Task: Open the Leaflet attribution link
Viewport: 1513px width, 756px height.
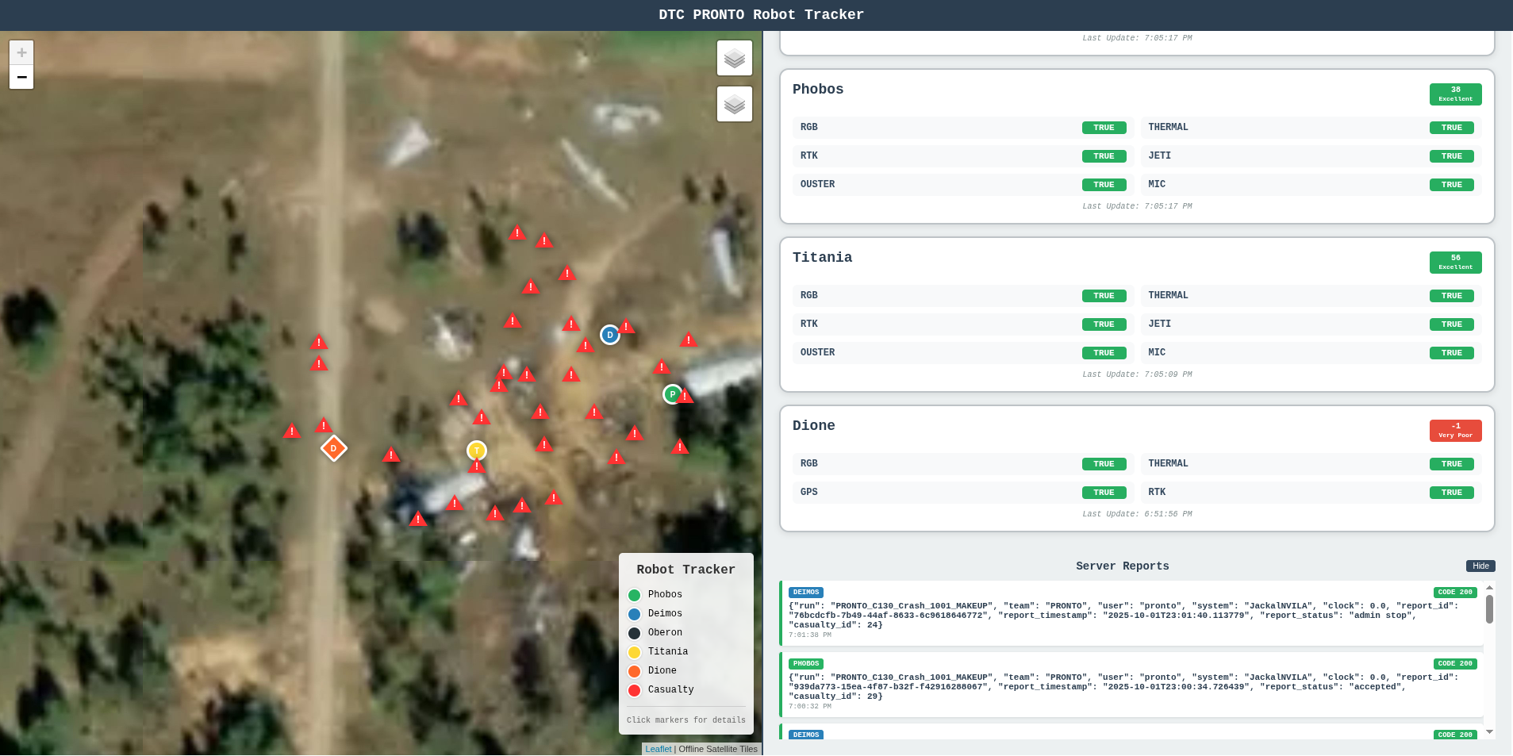Action: coord(658,749)
